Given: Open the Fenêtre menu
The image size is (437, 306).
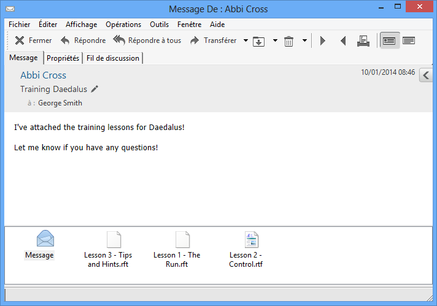Looking at the screenshot, I should [190, 25].
